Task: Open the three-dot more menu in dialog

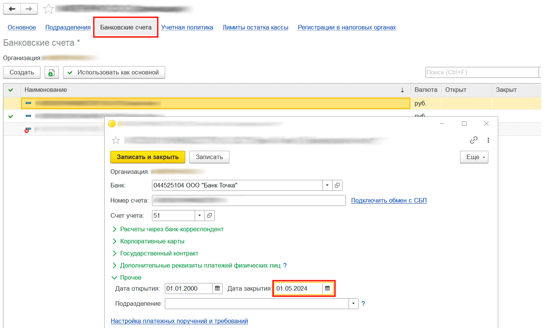Action: 488,140
